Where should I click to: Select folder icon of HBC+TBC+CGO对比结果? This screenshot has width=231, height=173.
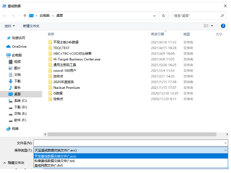[50, 54]
